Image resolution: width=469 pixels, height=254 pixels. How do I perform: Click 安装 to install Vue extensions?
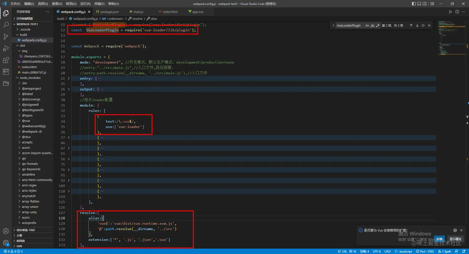point(439,239)
